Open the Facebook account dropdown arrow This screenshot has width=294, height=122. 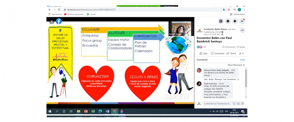pyautogui.click(x=242, y=21)
